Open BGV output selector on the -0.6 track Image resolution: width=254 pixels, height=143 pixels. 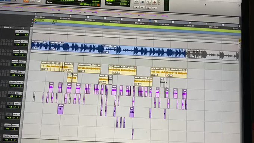click(18, 93)
